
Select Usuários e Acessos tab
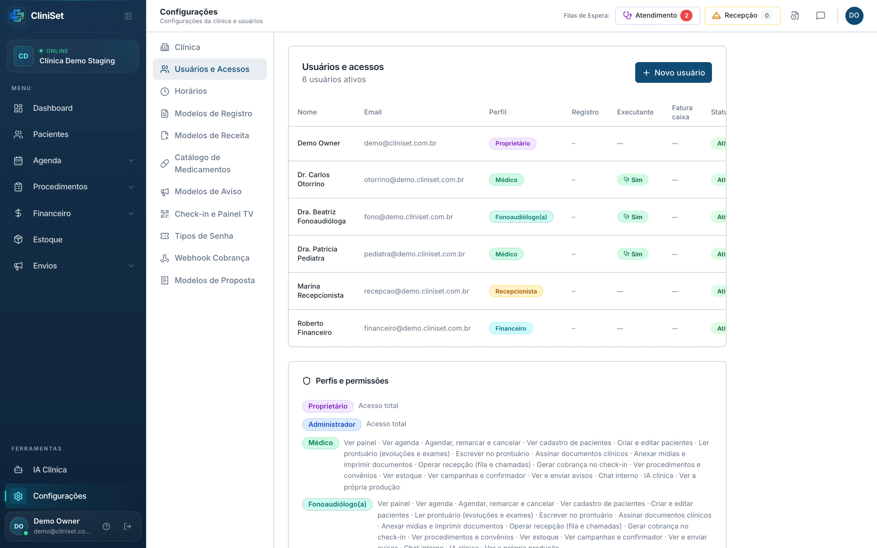(210, 69)
